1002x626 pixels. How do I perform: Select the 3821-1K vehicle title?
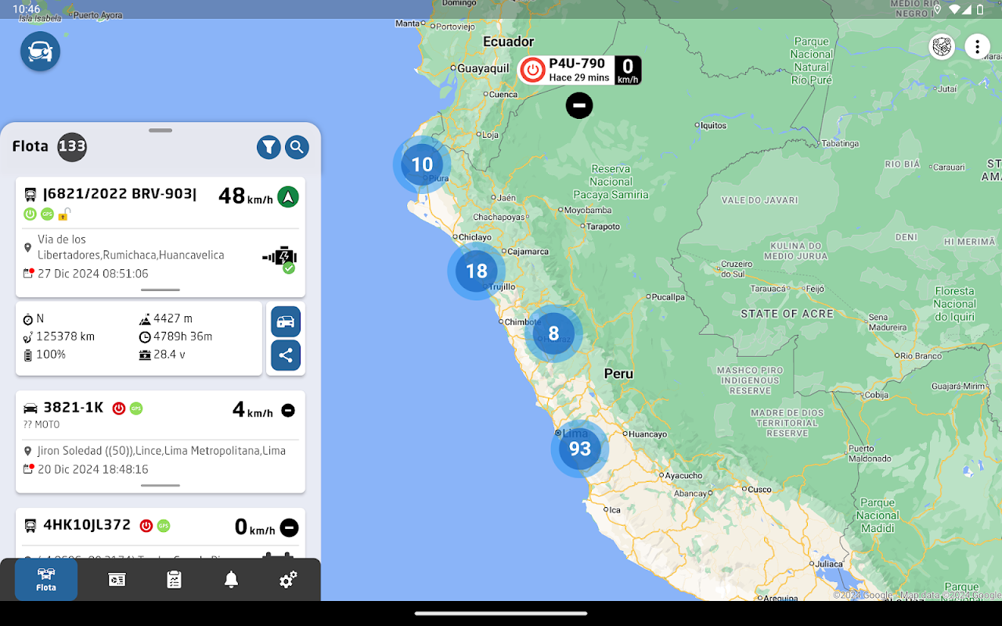(74, 408)
